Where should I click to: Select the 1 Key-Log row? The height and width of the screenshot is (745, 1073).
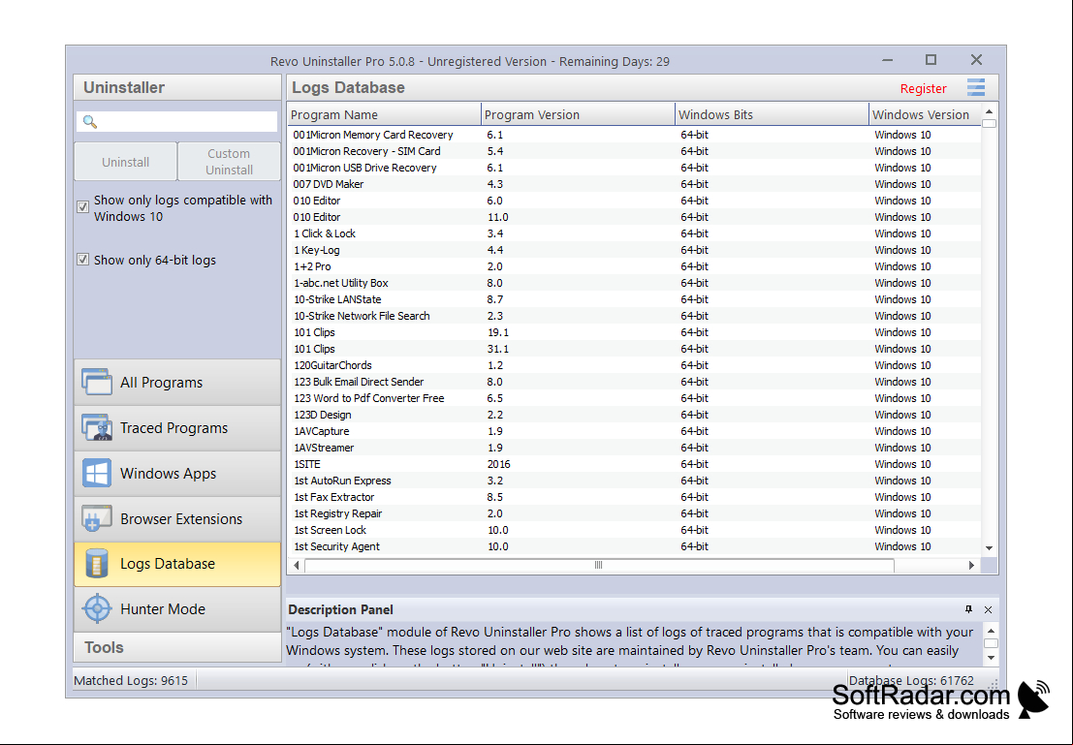click(x=634, y=250)
